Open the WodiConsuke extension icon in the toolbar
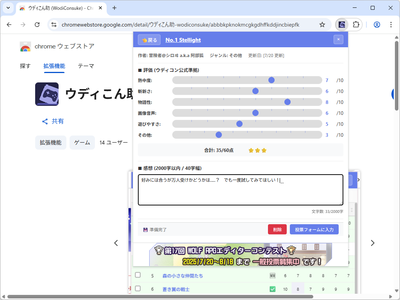This screenshot has width=400, height=300. tap(342, 24)
